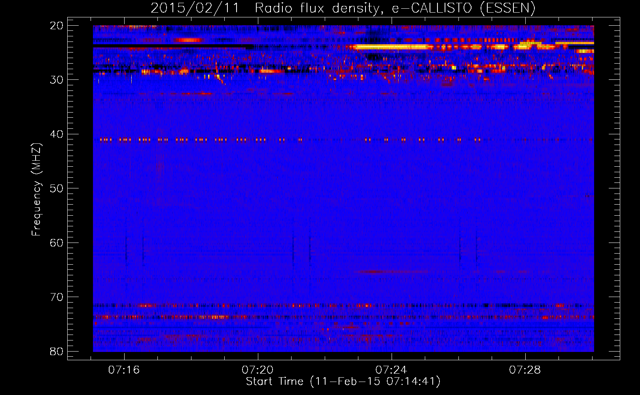The height and width of the screenshot is (395, 640).
Task: Click the plot title mentioning e-CALLISTO (ESSEN)
Action: 343,8
